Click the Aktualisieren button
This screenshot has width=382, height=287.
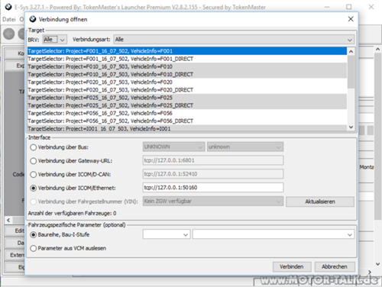coord(320,202)
